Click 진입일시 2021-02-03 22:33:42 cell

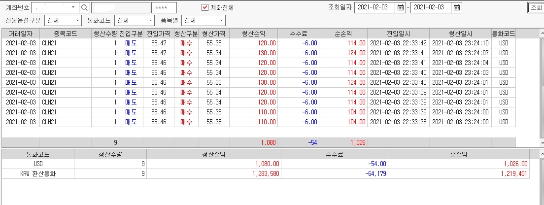pyautogui.click(x=398, y=43)
